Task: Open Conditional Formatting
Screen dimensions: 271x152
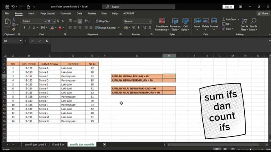Action: point(162,24)
